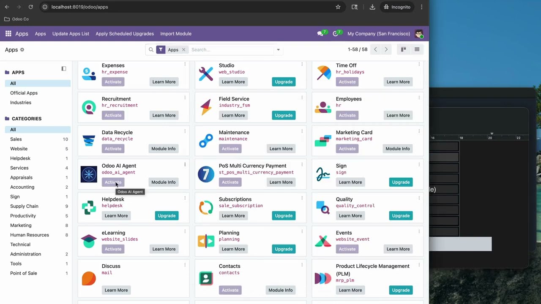This screenshot has height=304, width=541.
Task: Filter by the Supply Chain category
Action: point(24,206)
